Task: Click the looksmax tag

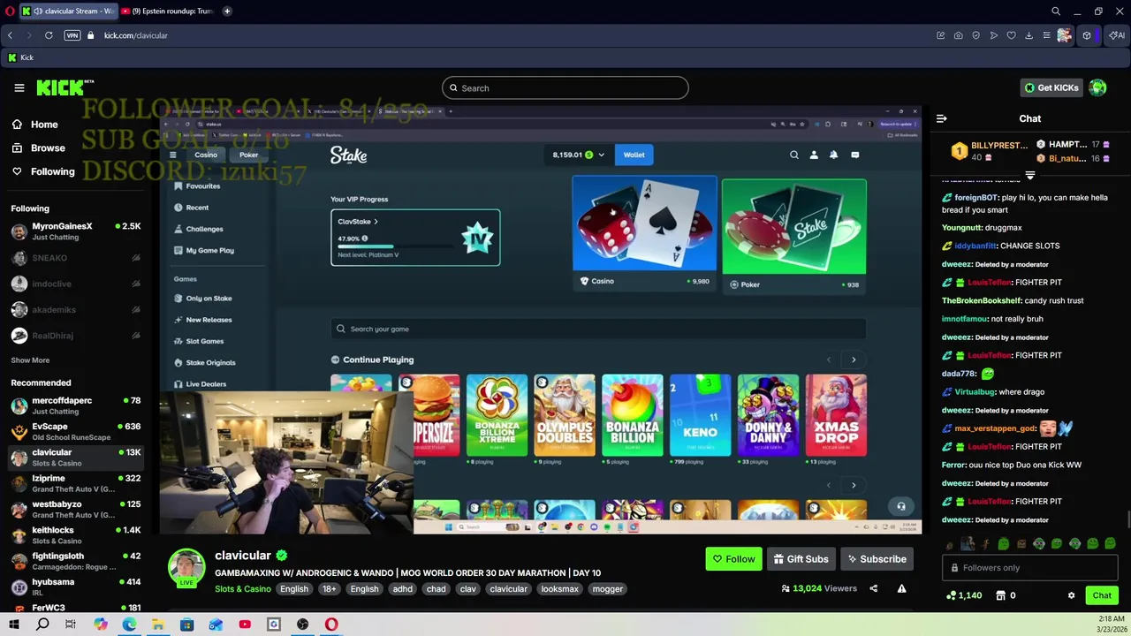Action: click(x=559, y=589)
